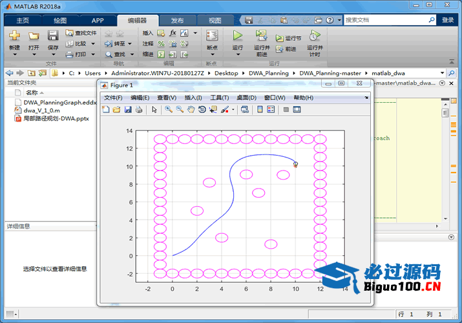462x323 pixels.
Task: Toggle the Brush data tool
Action: pyautogui.click(x=224, y=110)
